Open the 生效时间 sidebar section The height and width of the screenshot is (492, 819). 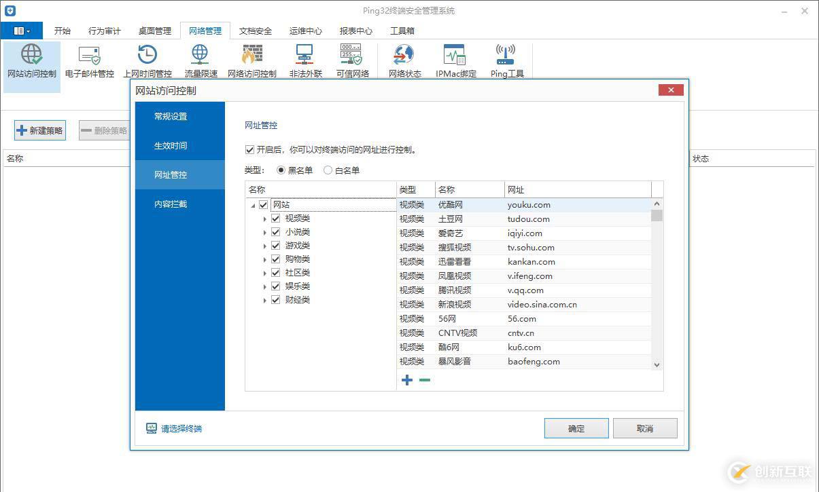coord(180,146)
